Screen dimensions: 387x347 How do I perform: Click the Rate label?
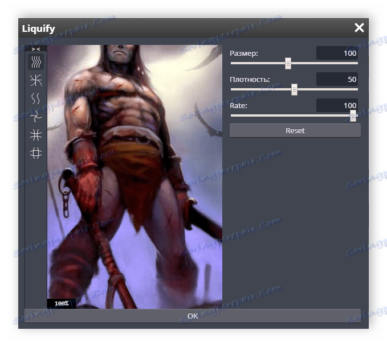tap(238, 105)
